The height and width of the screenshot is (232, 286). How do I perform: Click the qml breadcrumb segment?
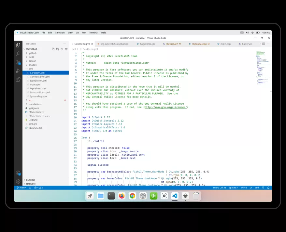74,49
